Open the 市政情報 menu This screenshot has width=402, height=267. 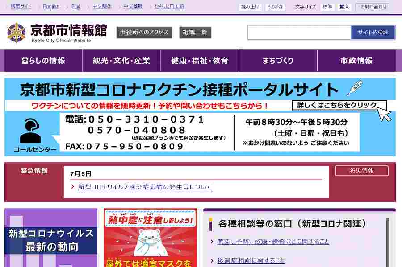point(356,61)
